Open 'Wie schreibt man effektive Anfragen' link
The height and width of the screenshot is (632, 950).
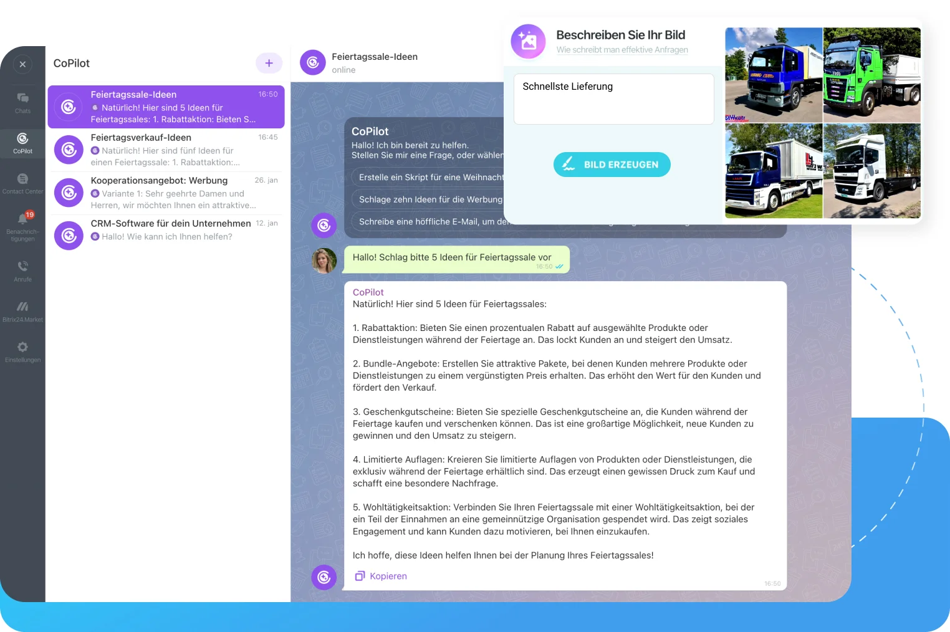621,50
